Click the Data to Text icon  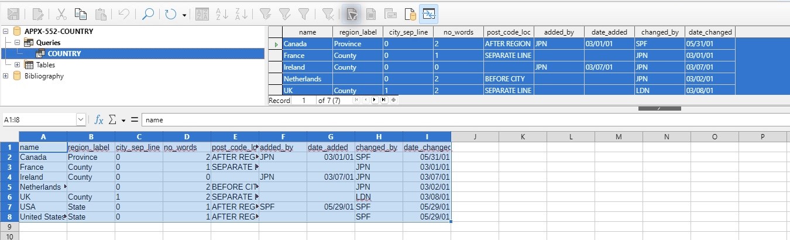[352, 13]
